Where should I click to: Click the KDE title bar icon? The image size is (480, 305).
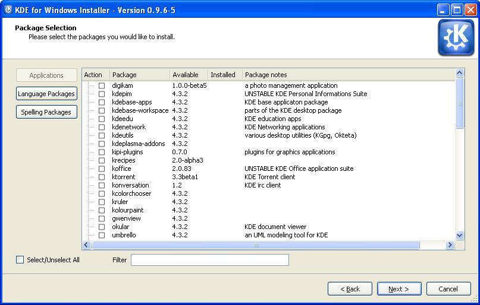coord(8,9)
